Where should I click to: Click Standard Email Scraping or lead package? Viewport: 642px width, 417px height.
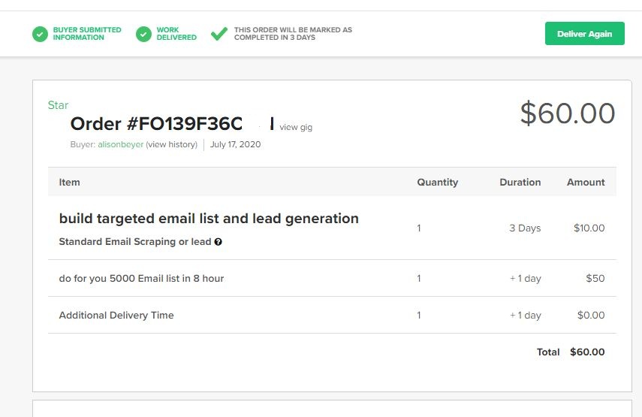[x=135, y=242]
